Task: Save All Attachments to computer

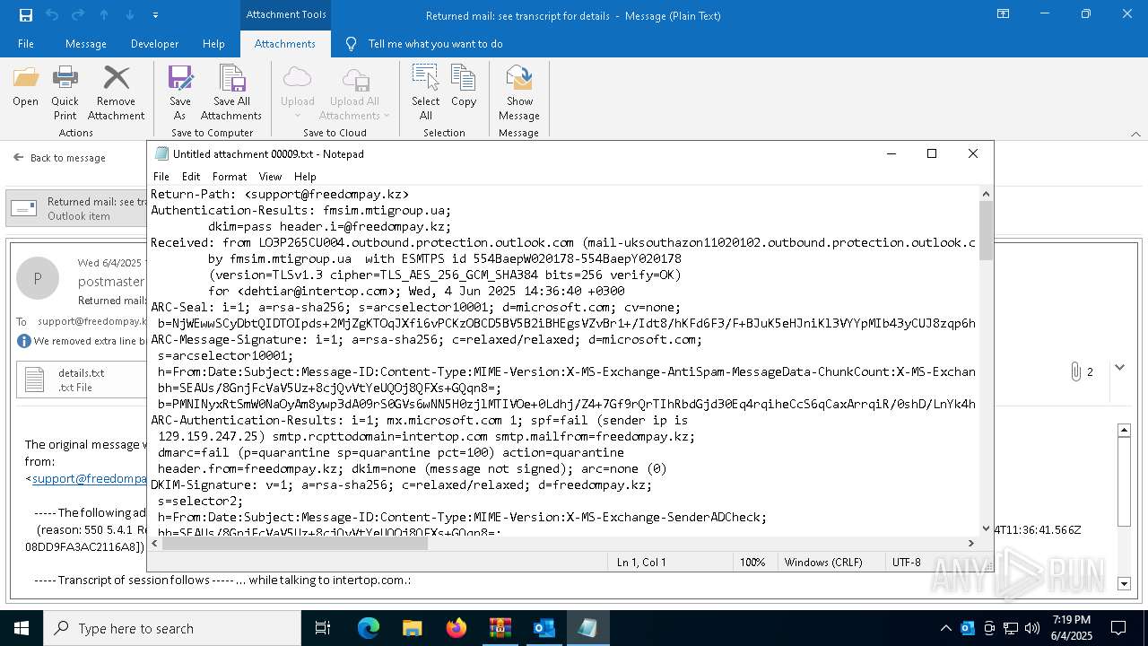Action: [x=231, y=92]
